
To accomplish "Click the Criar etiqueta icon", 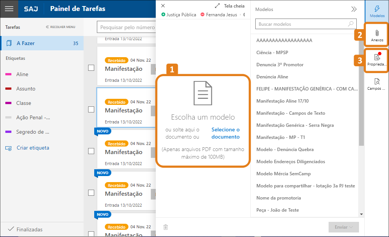I will pyautogui.click(x=9, y=148).
